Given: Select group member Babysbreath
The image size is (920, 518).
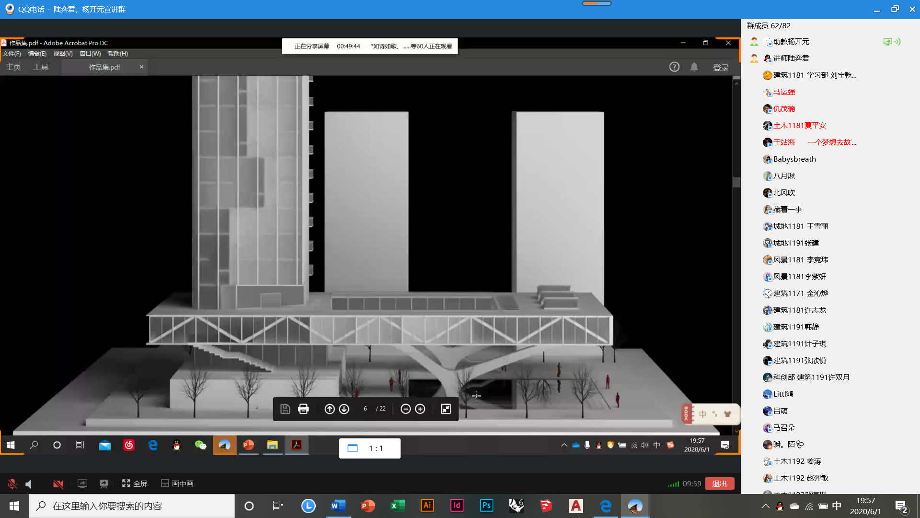Looking at the screenshot, I should [x=794, y=159].
